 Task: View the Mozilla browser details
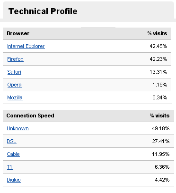coord(15,97)
